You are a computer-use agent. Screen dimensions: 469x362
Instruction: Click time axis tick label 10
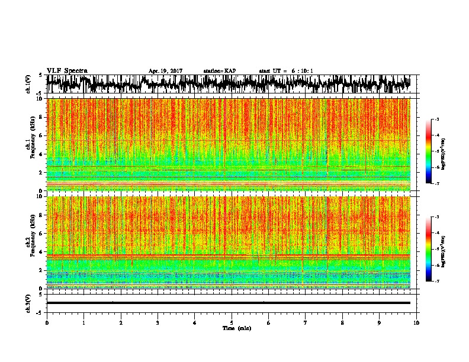pyautogui.click(x=416, y=323)
